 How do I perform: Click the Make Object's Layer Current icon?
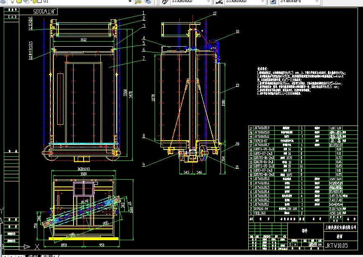tap(138, 2)
